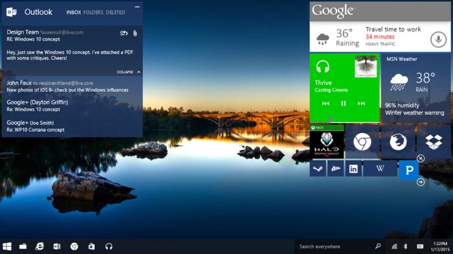Click the headphones icon on music tile
Image resolution: width=453 pixels, height=254 pixels.
tap(323, 67)
